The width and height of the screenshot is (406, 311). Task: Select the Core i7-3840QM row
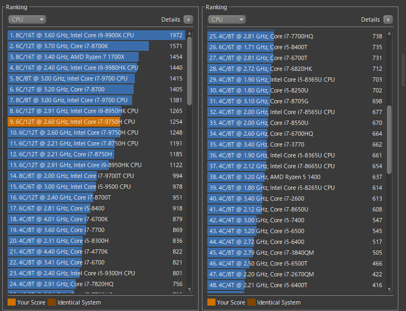pyautogui.click(x=296, y=253)
